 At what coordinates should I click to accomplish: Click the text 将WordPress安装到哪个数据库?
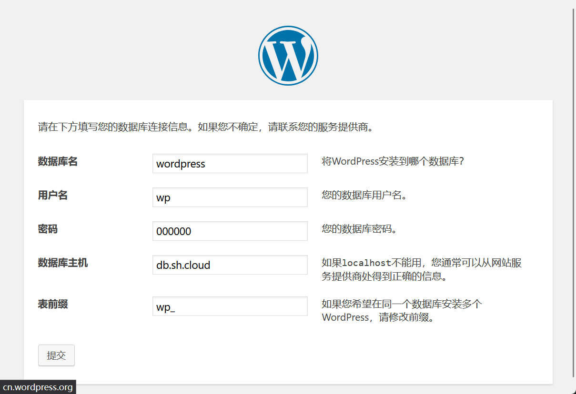tap(393, 161)
